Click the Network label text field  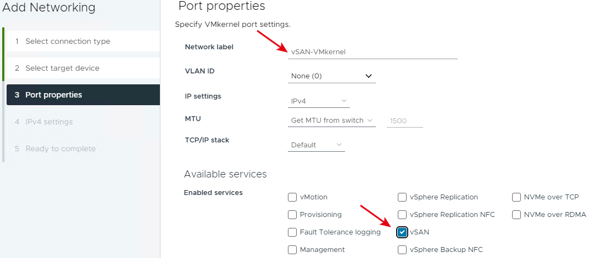point(373,52)
